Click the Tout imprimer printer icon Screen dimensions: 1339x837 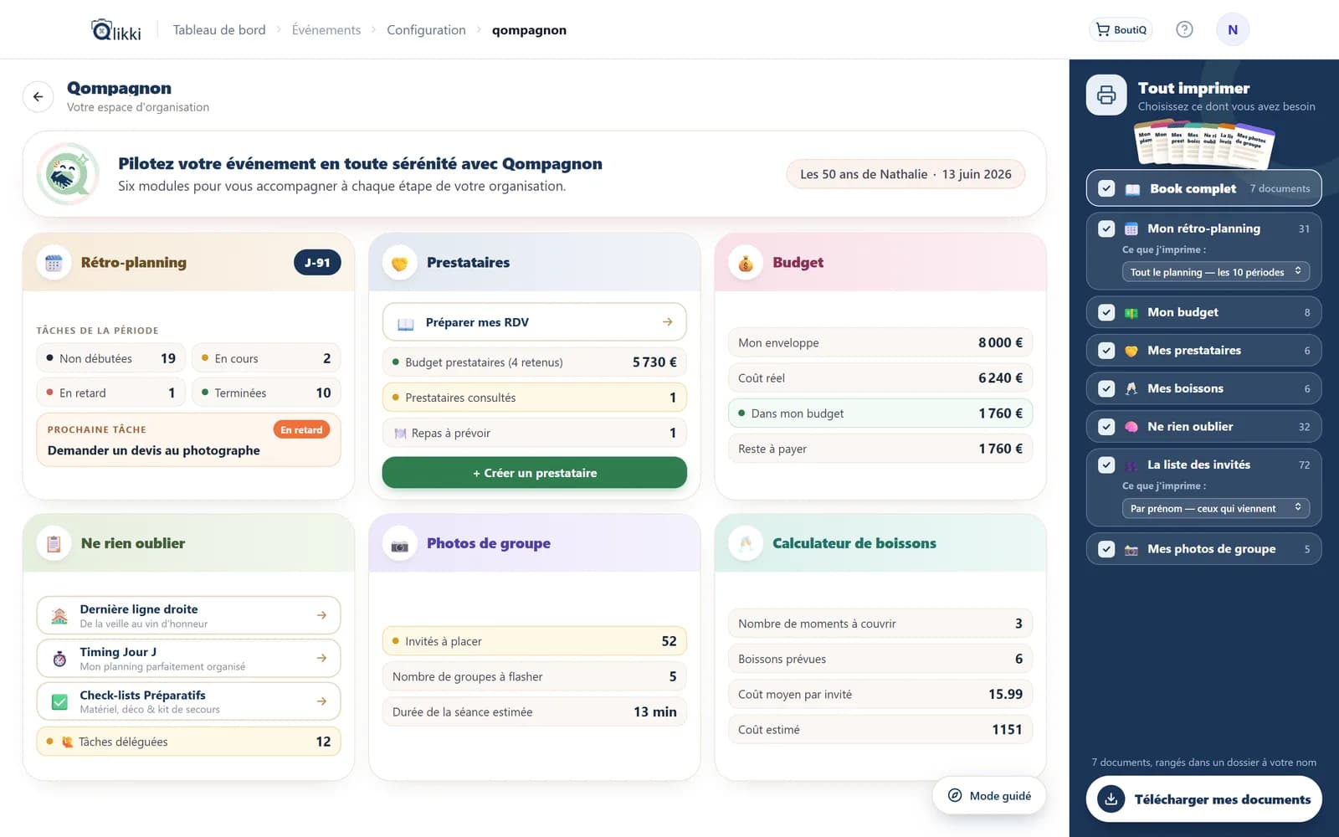point(1106,95)
